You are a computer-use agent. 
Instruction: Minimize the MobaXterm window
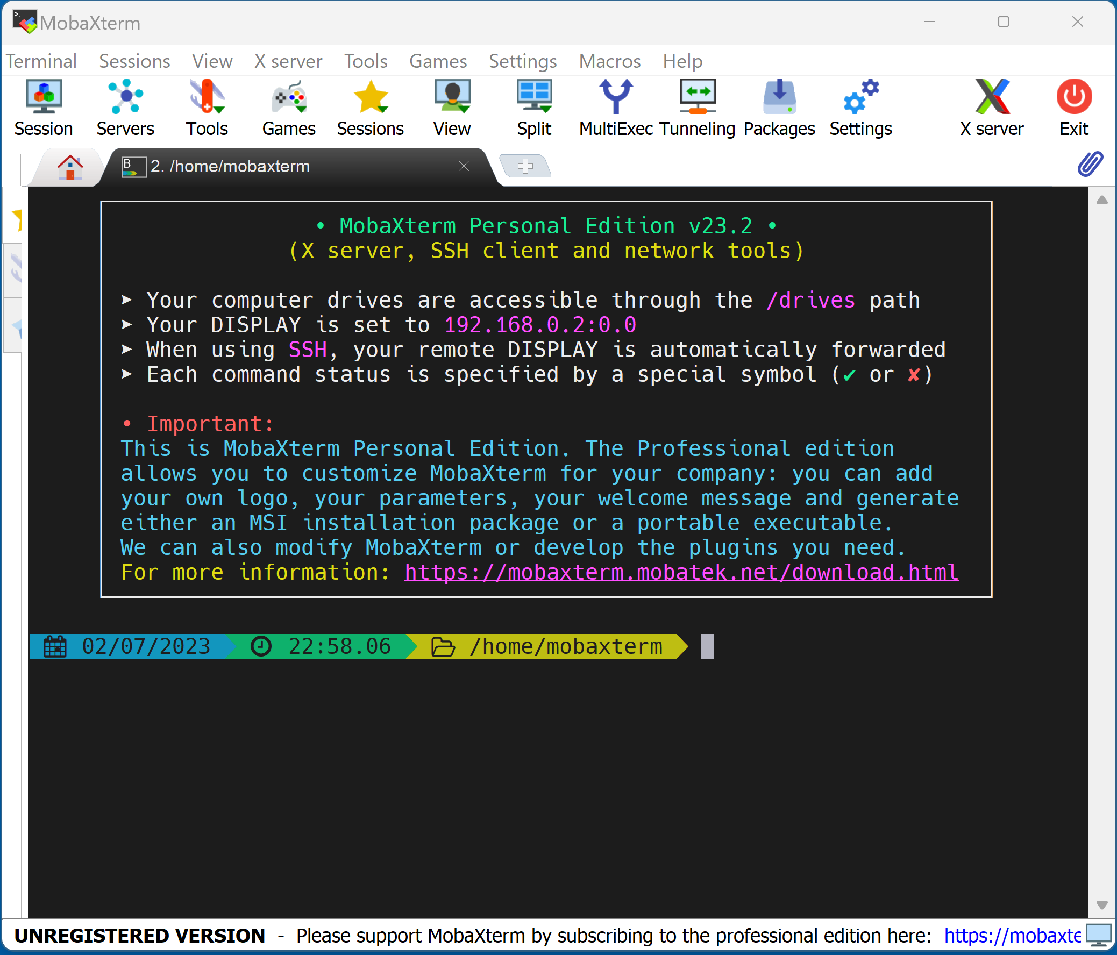[x=930, y=22]
